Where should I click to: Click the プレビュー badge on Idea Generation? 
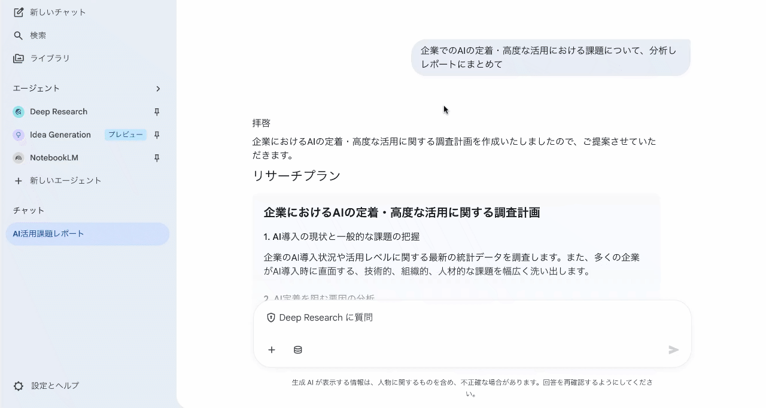(126, 135)
